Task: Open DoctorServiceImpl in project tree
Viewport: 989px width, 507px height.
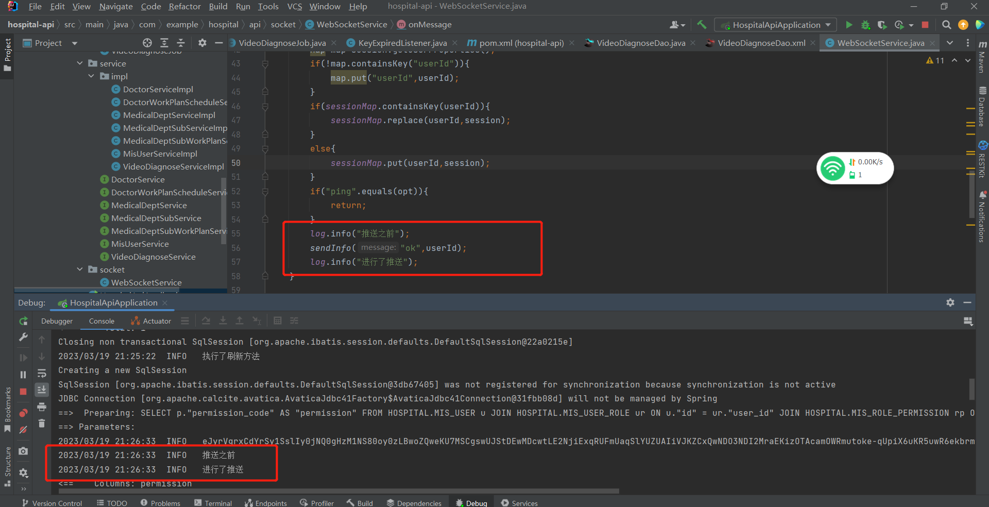Action: (158, 89)
